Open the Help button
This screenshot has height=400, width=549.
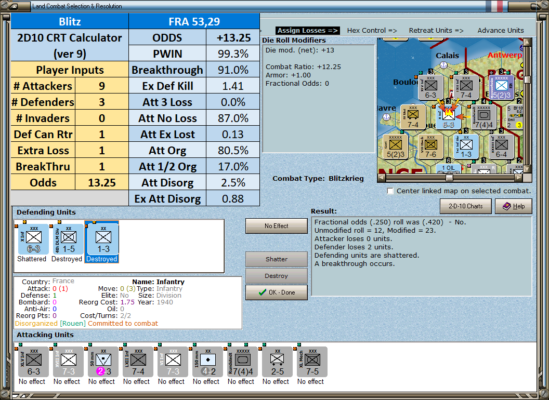(x=514, y=206)
